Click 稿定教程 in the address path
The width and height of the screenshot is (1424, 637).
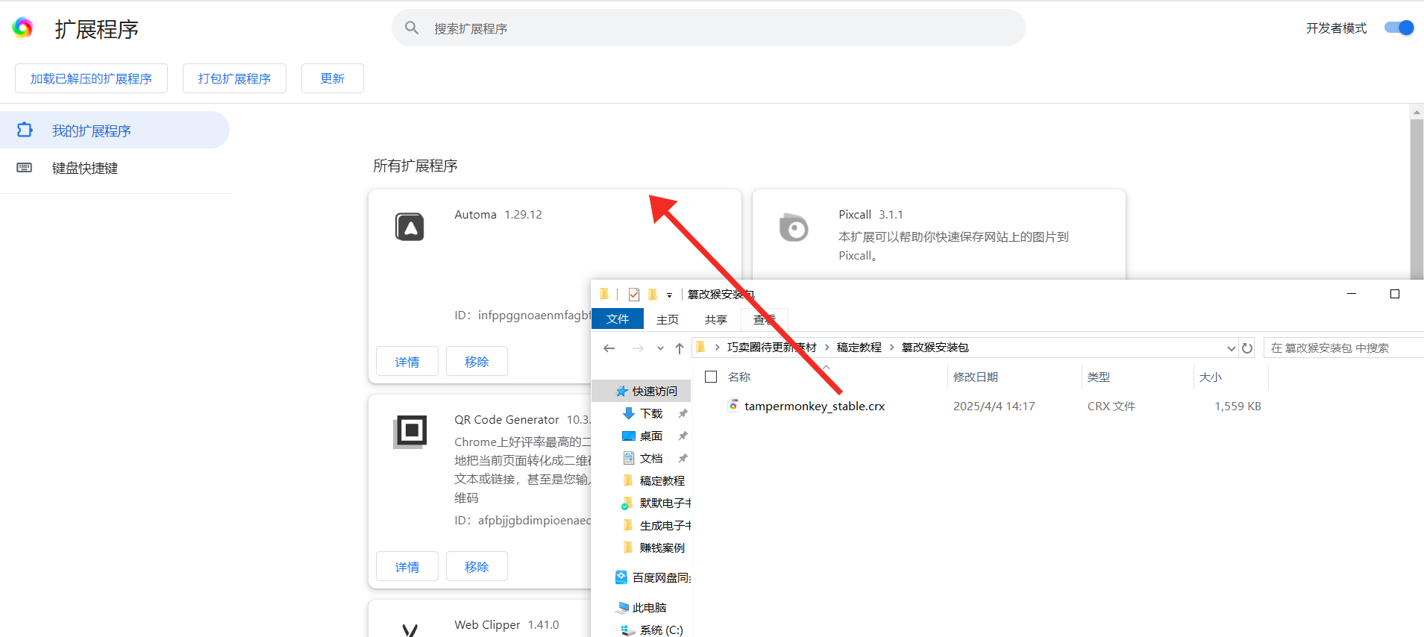859,347
